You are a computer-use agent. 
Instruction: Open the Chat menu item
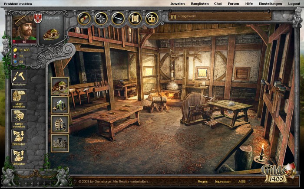218,3
